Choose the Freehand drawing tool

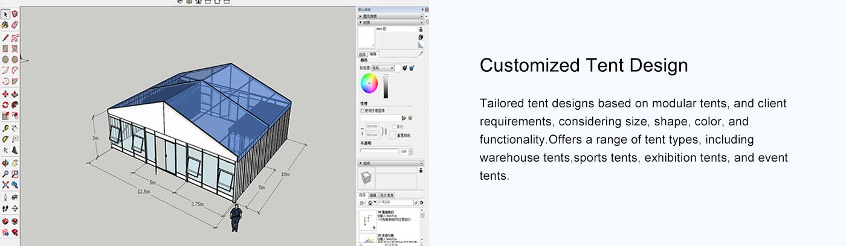click(x=15, y=37)
